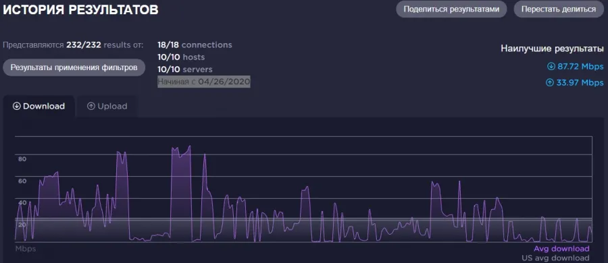The width and height of the screenshot is (608, 263).
Task: Click the download icon beside 87.72 Mbps
Action: click(551, 67)
